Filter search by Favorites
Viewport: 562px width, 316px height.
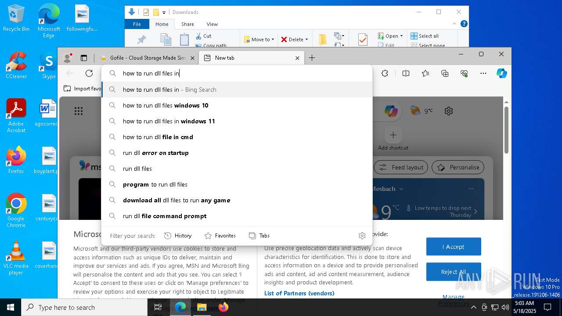tap(220, 236)
